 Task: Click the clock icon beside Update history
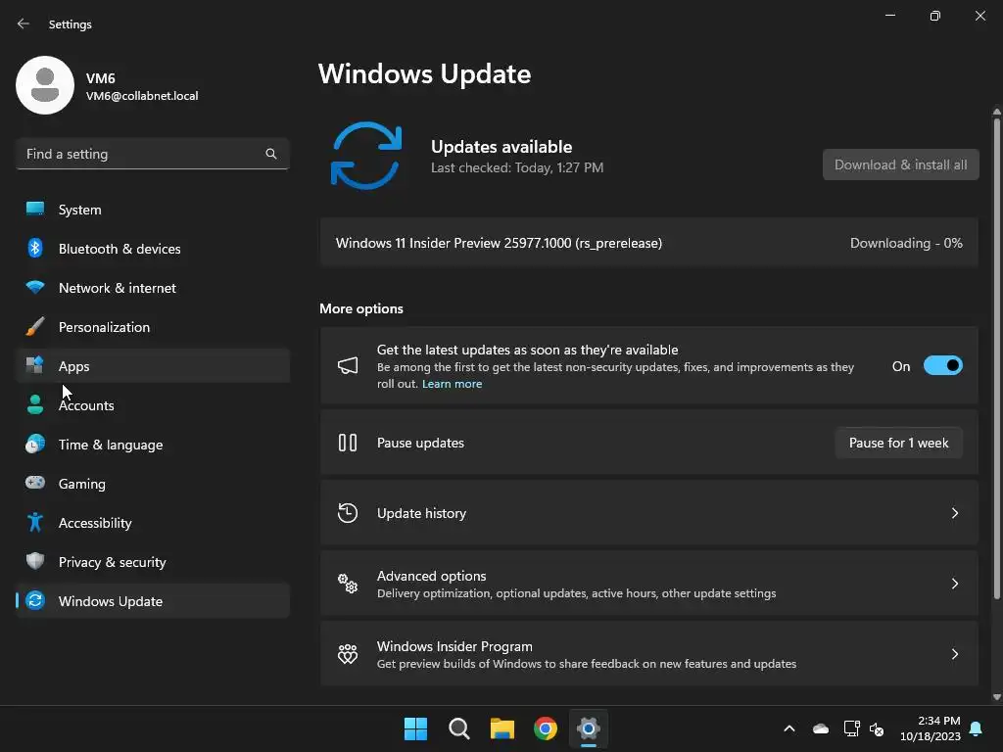click(x=348, y=513)
